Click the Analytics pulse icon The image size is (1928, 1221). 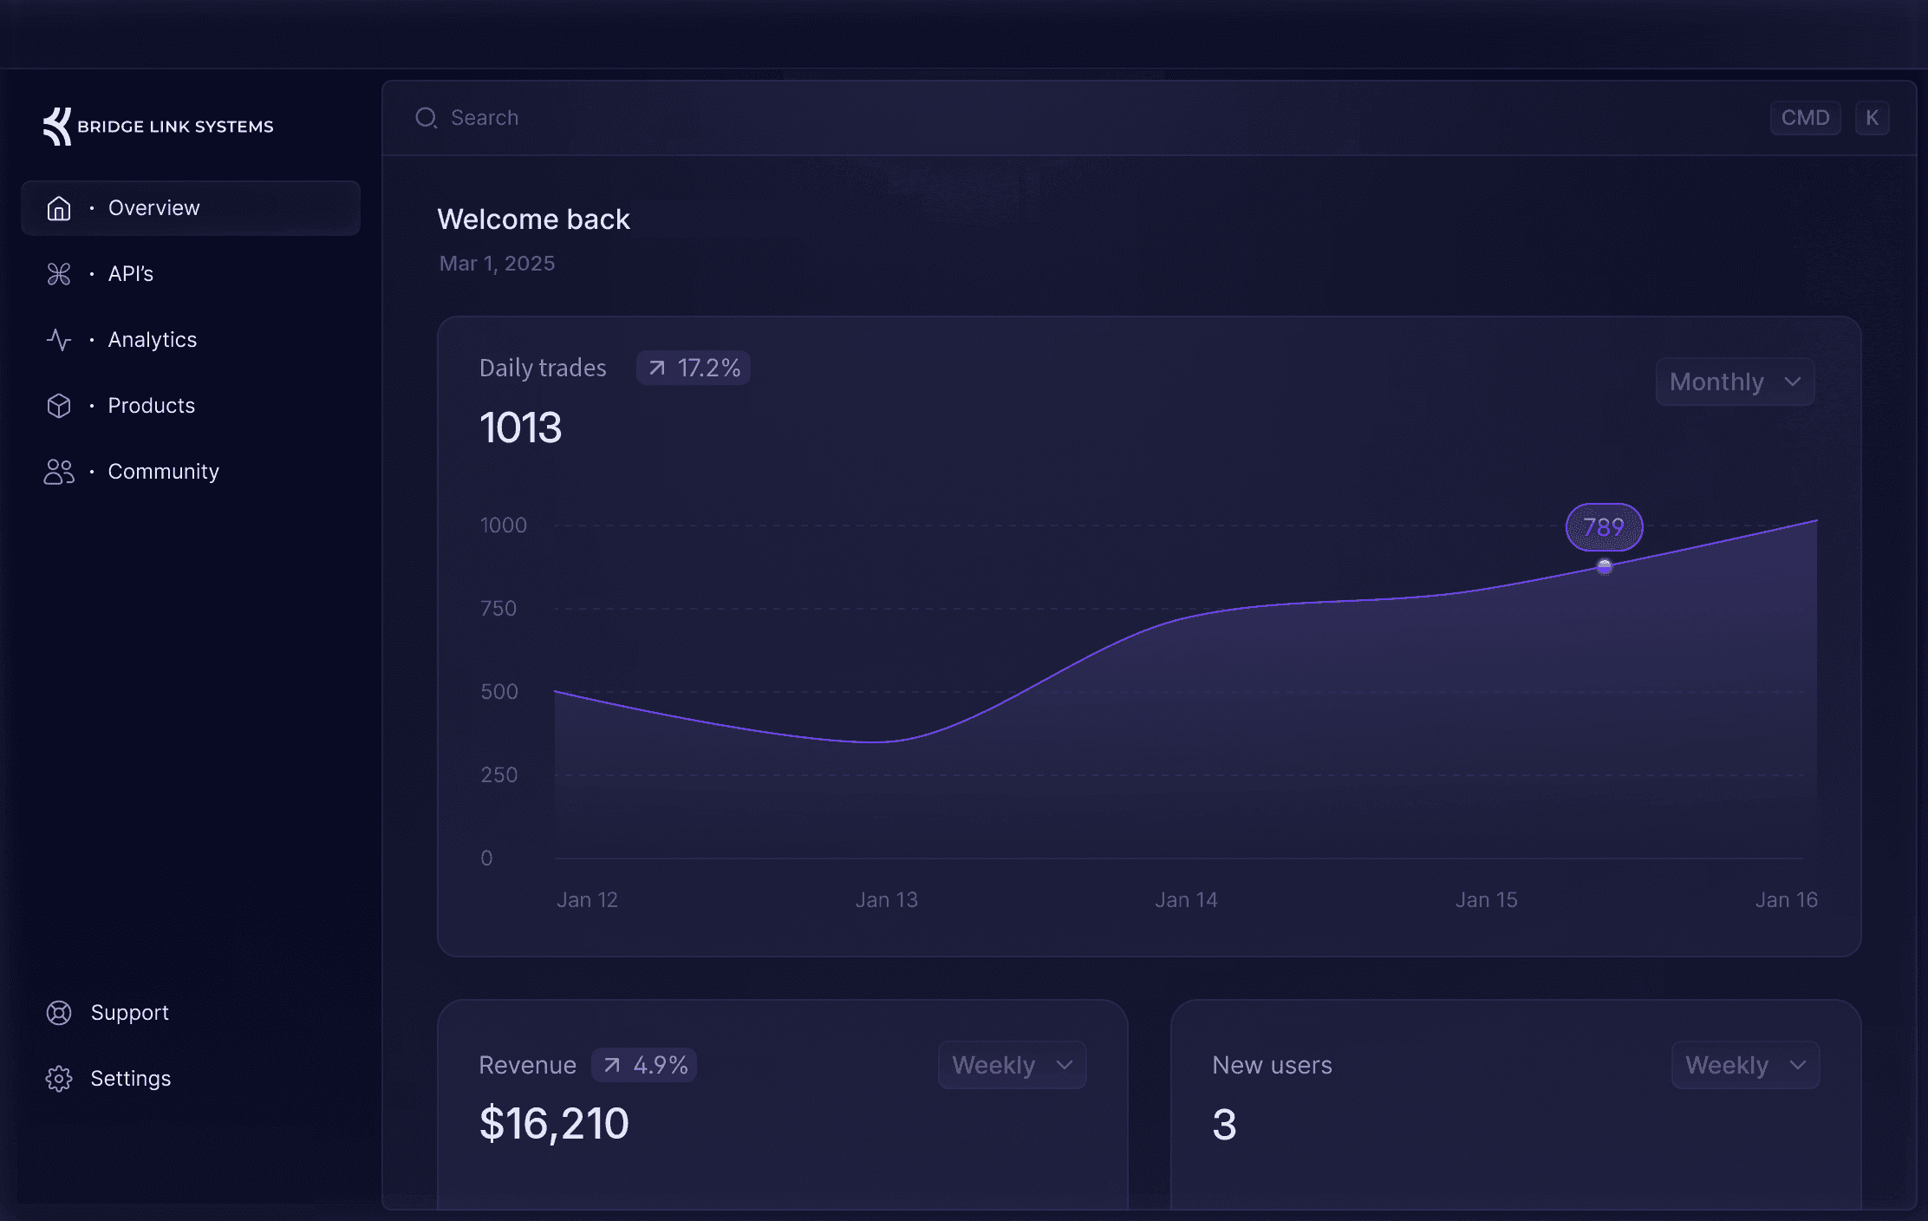coord(59,340)
